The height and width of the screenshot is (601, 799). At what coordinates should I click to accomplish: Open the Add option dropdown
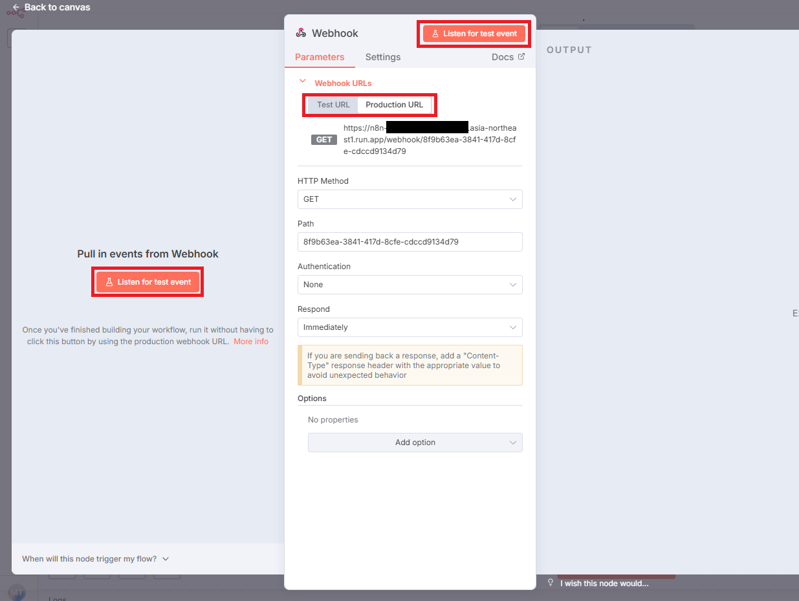(415, 443)
